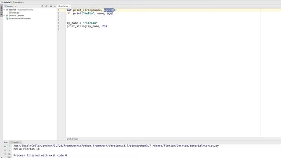Select script.py in the project tree
Screen dimensions: 281x158
point(15,13)
